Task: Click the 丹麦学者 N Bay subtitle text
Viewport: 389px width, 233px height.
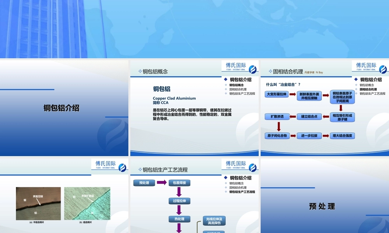Action: click(314, 73)
